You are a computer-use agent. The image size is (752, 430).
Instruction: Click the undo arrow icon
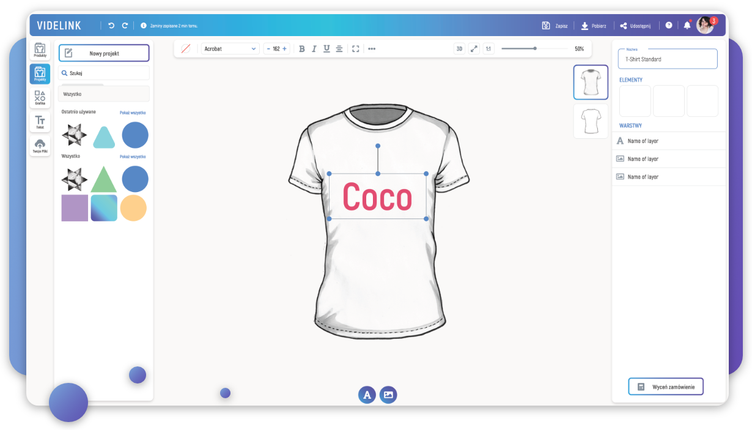coord(111,26)
